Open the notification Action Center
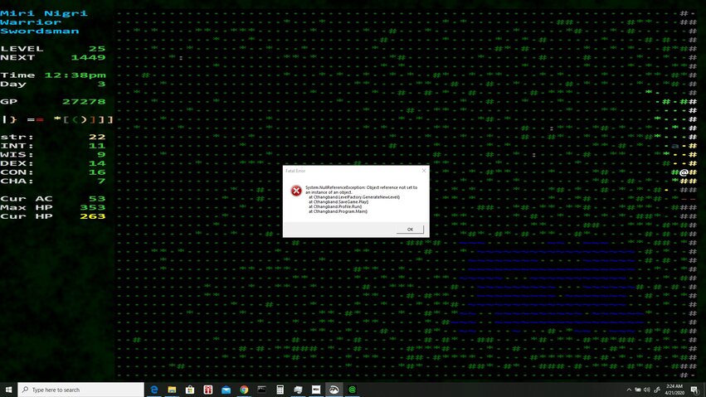Viewport: 706px width, 397px height. (x=695, y=389)
